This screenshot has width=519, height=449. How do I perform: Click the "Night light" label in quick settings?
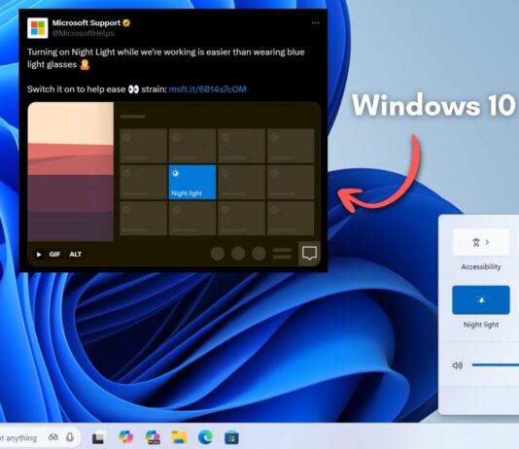481,325
